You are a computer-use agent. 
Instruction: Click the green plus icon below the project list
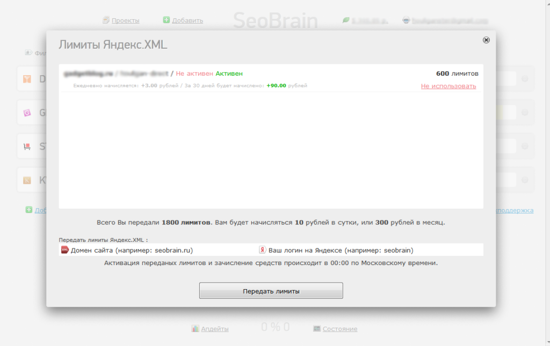tap(29, 210)
